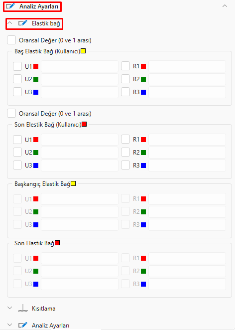The width and height of the screenshot is (235, 330).
Task: Click U2 input field in Baş Elastik Bağ (Kullanıcı)
Action: (x=80, y=79)
